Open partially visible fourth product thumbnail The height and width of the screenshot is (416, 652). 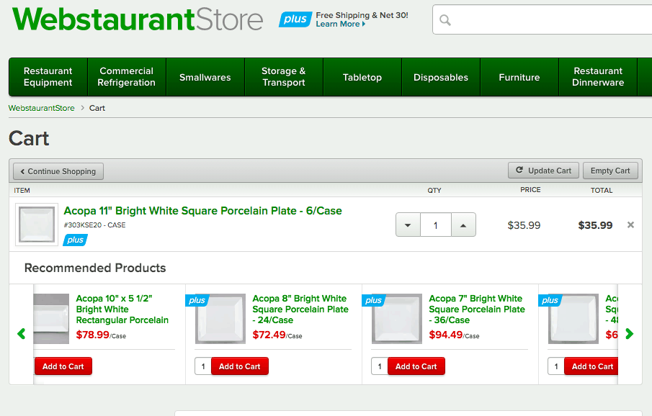(573, 319)
